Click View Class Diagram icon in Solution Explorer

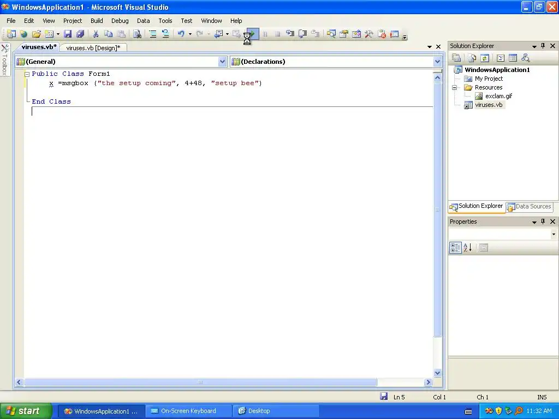tap(525, 58)
